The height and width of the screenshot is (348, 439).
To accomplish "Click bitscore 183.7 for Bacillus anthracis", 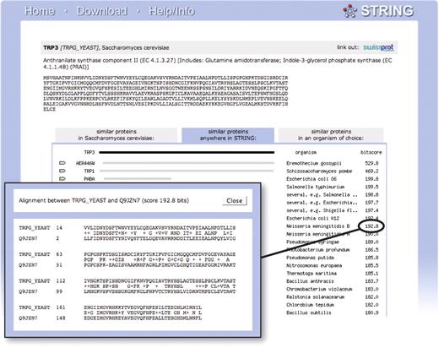I will point(371,281).
